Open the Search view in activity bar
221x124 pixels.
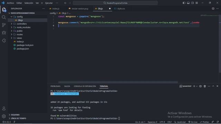(4, 17)
